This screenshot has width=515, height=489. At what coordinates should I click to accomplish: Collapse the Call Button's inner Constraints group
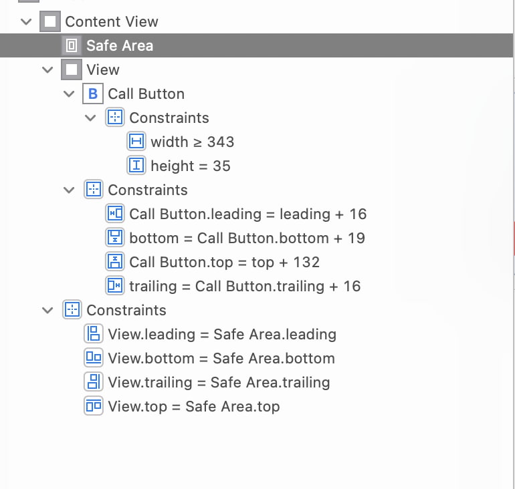(90, 118)
